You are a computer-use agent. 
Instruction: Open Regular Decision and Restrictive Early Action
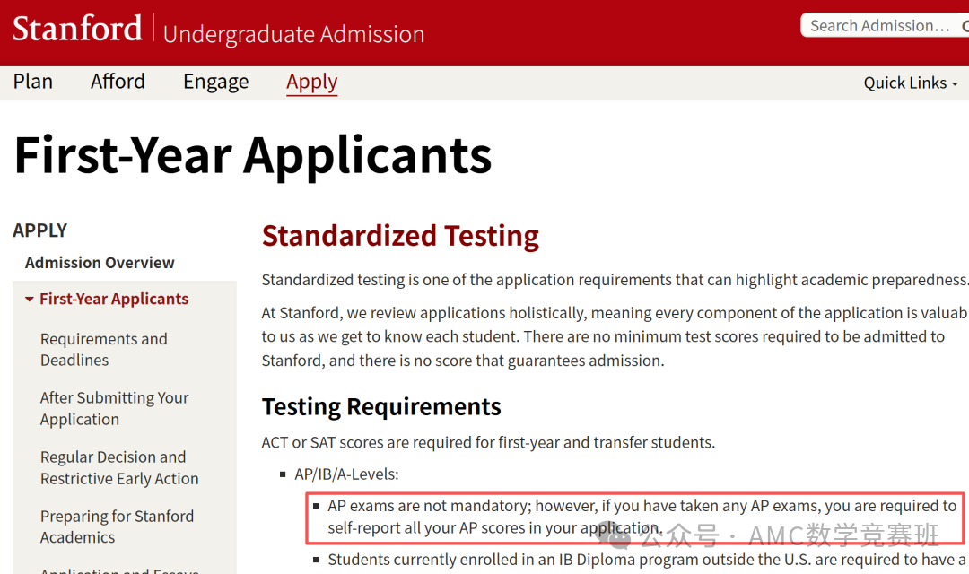(x=119, y=467)
